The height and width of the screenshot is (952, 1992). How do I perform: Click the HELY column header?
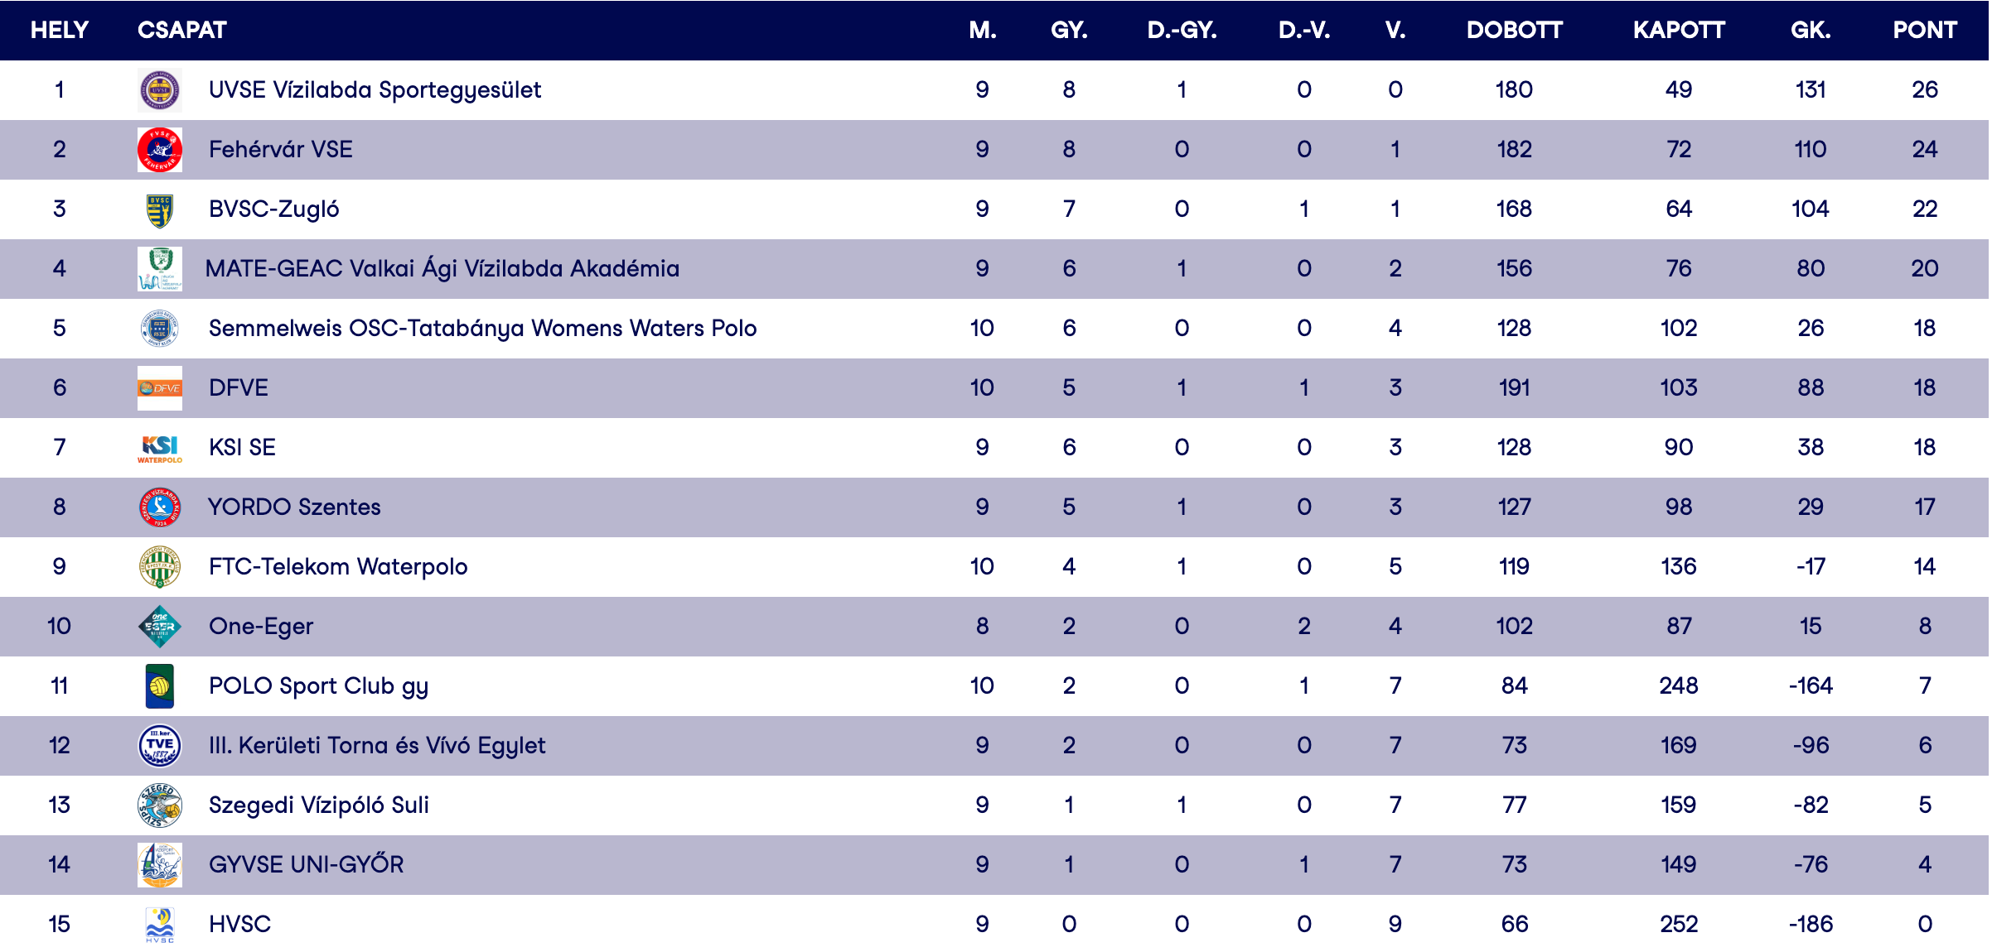59,31
